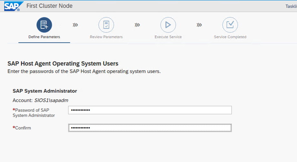Image resolution: width=297 pixels, height=162 pixels.
Task: Click the arrows between Review Parameters and Execute Service
Action: pyautogui.click(x=137, y=25)
